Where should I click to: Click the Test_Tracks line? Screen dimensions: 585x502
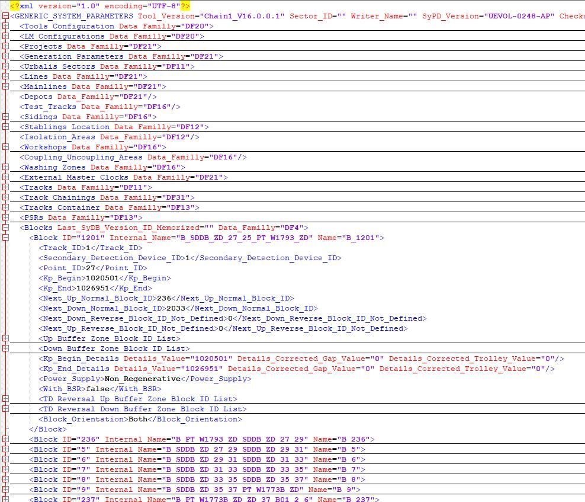[100, 107]
